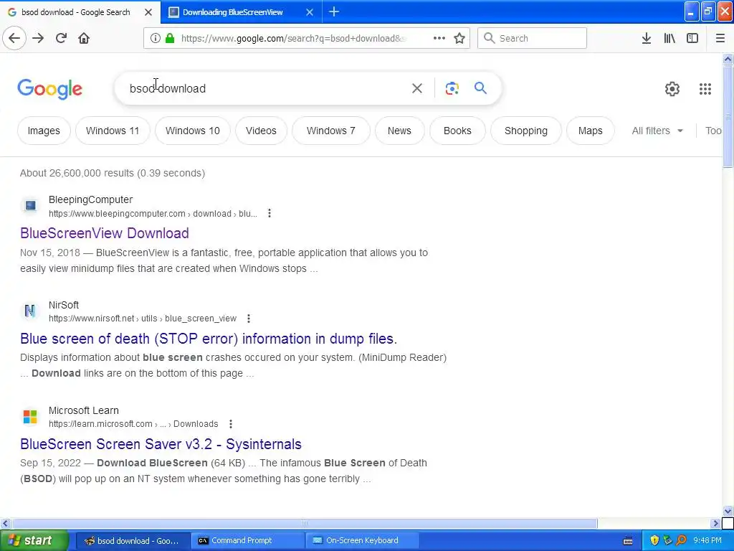The image size is (734, 551).
Task: Open the Library bookshelf icon
Action: point(669,39)
